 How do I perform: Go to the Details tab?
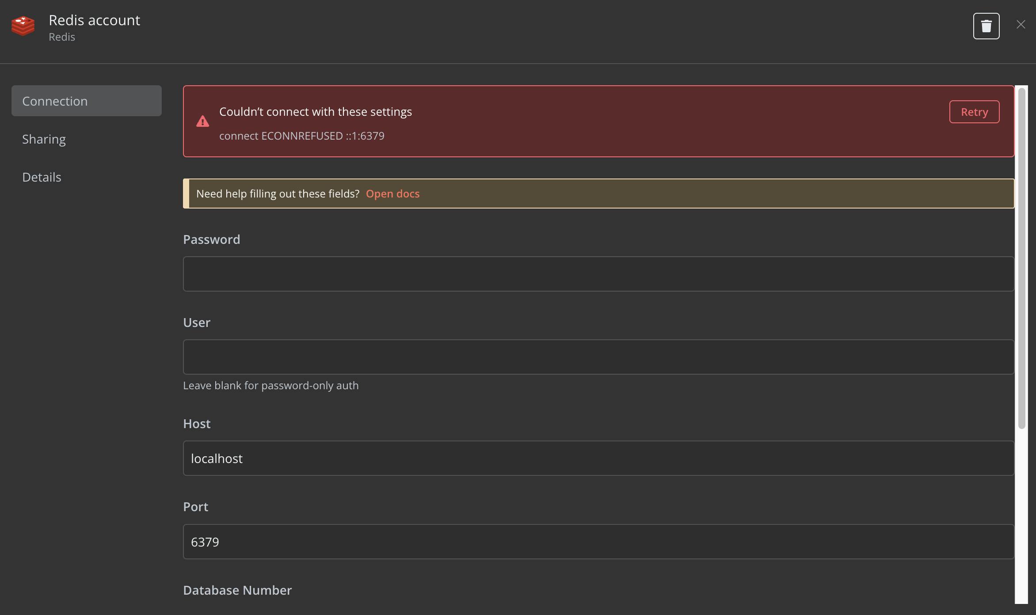(42, 177)
